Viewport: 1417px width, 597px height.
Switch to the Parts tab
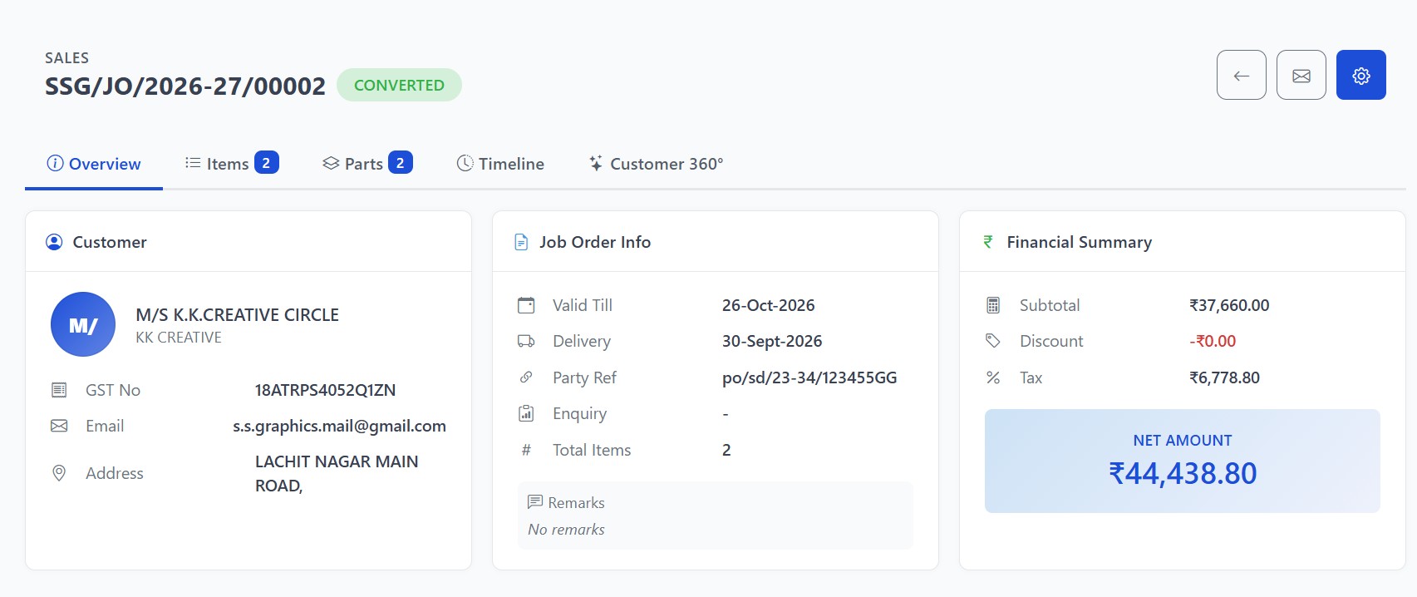367,164
